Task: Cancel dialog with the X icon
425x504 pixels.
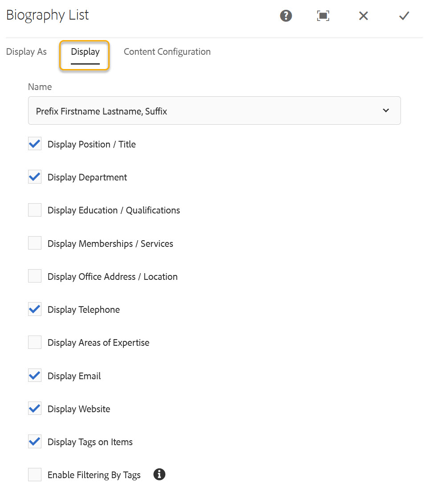Action: click(x=364, y=16)
